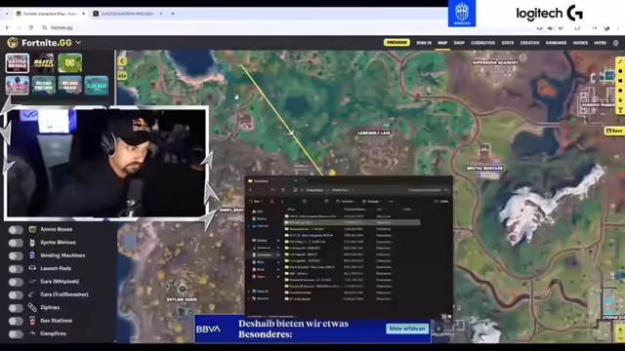Click the Cars (Whiplash) car icon
Image resolution: width=625 pixels, height=351 pixels.
tap(32, 282)
